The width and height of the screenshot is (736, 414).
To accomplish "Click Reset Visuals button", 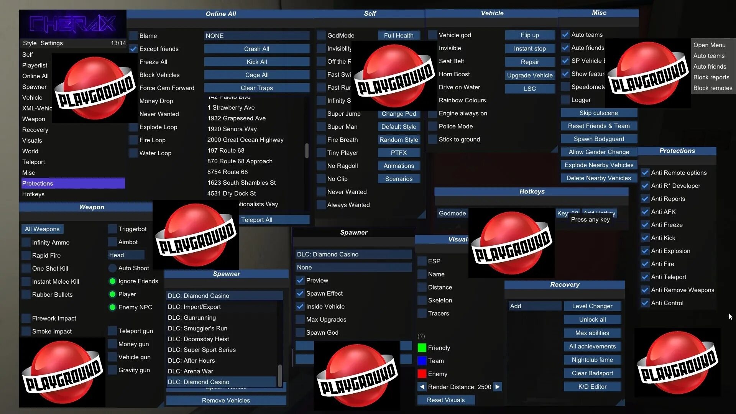I will 445,400.
